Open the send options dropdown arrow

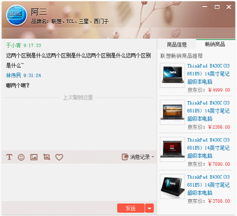point(149,208)
